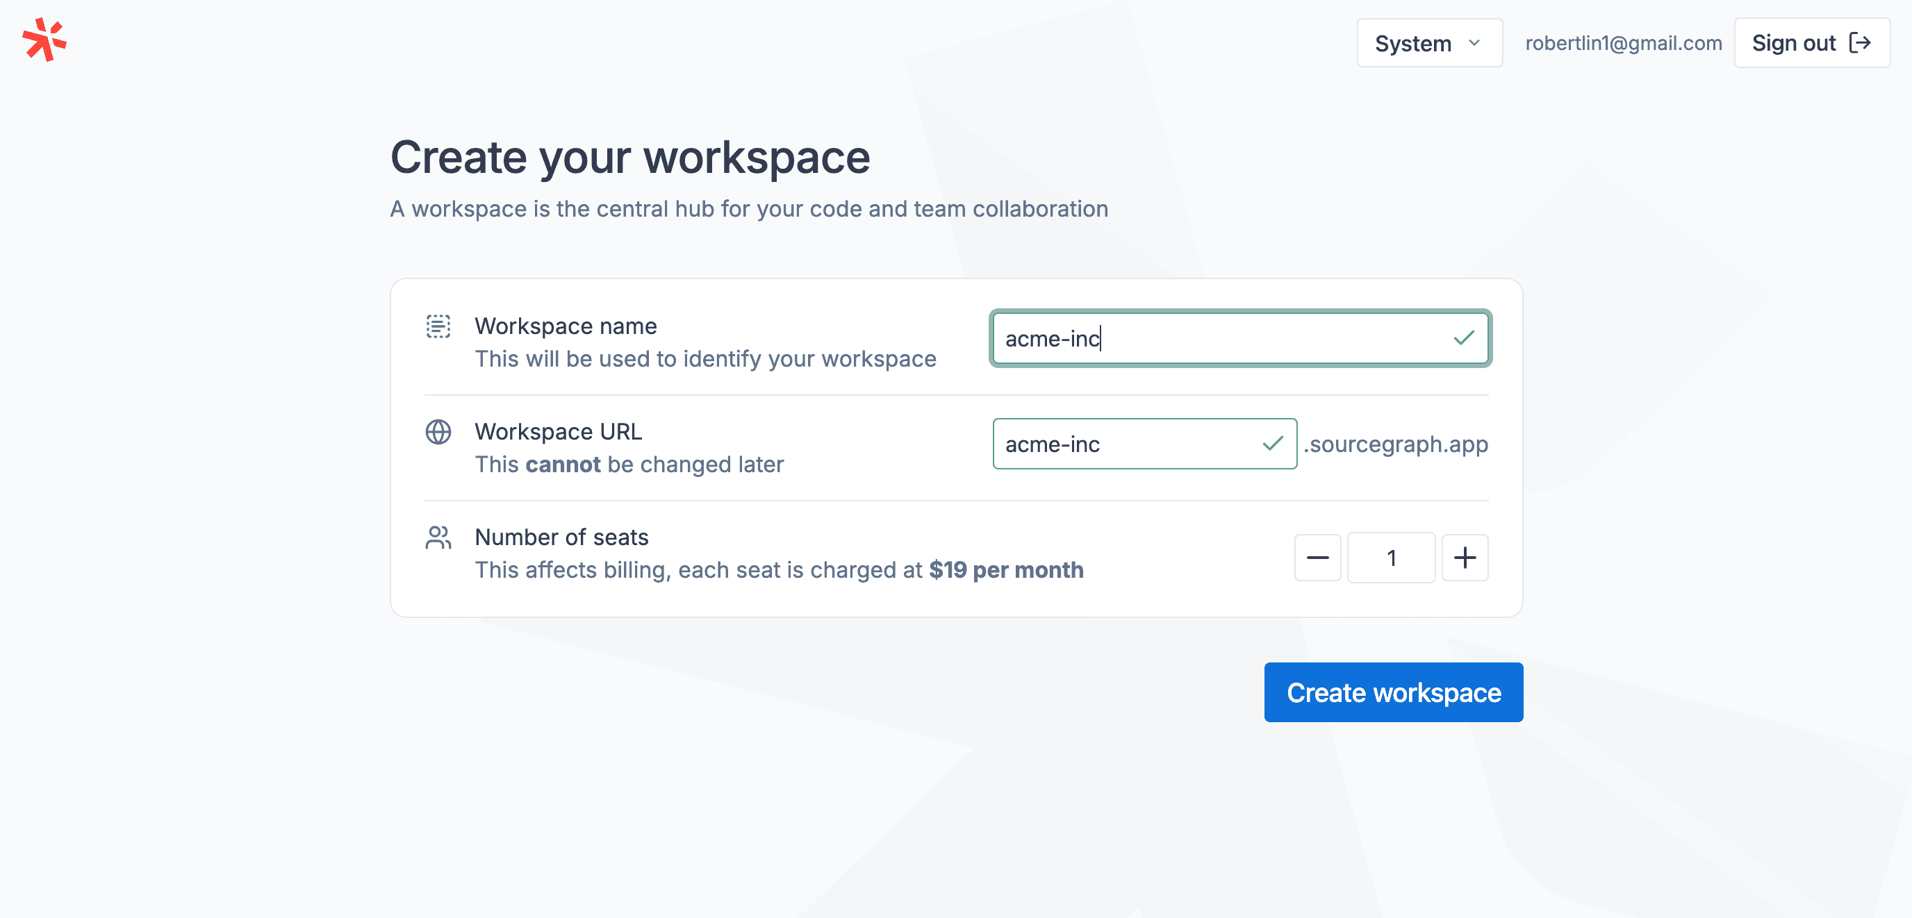Open the System theme dropdown
1912x918 pixels.
tap(1430, 43)
